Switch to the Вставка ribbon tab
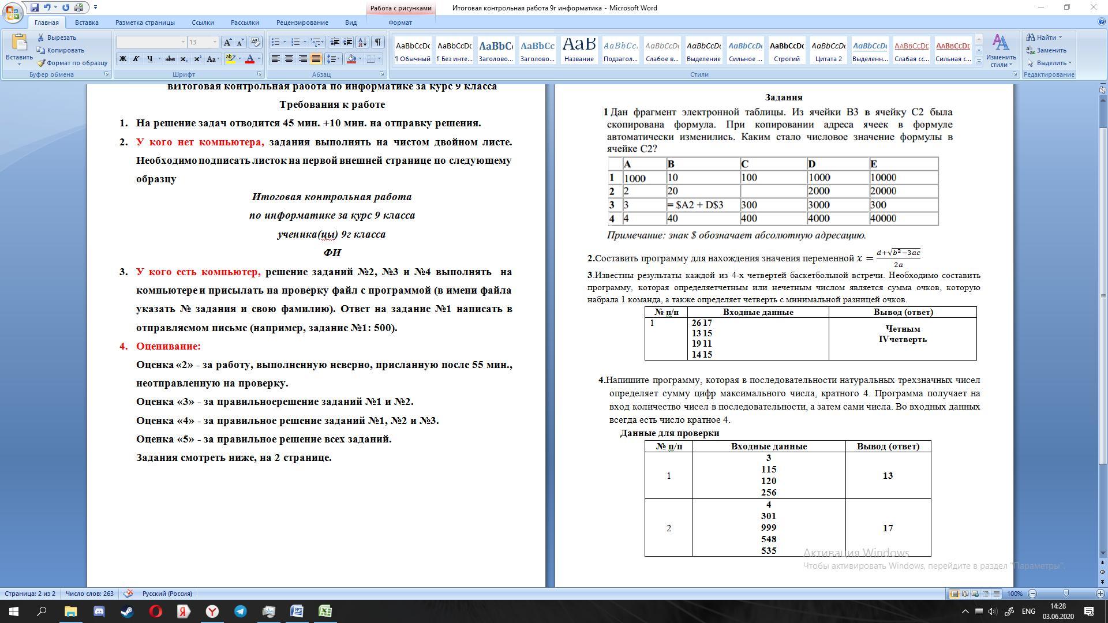This screenshot has height=623, width=1108. pyautogui.click(x=87, y=22)
